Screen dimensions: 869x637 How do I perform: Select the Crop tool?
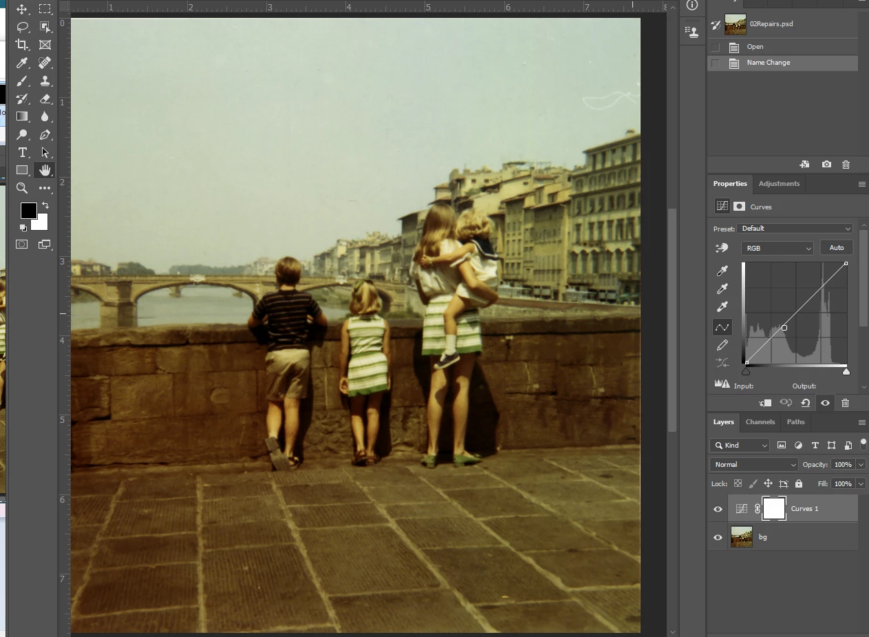22,45
